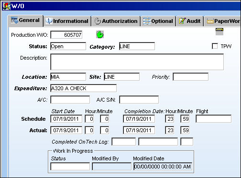Switch to the Optional tab
The image size is (241, 178).
[x=158, y=21]
